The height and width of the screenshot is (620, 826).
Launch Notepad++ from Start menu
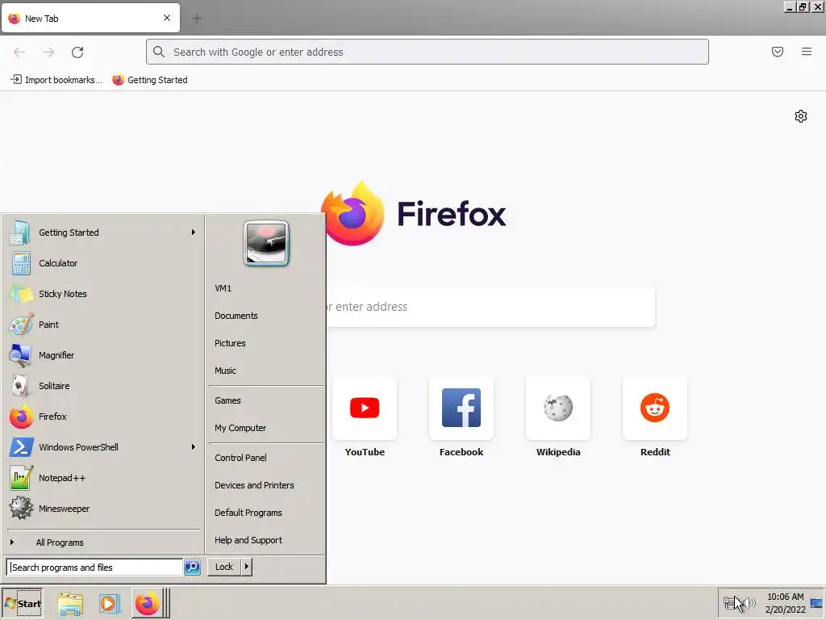coord(103,478)
